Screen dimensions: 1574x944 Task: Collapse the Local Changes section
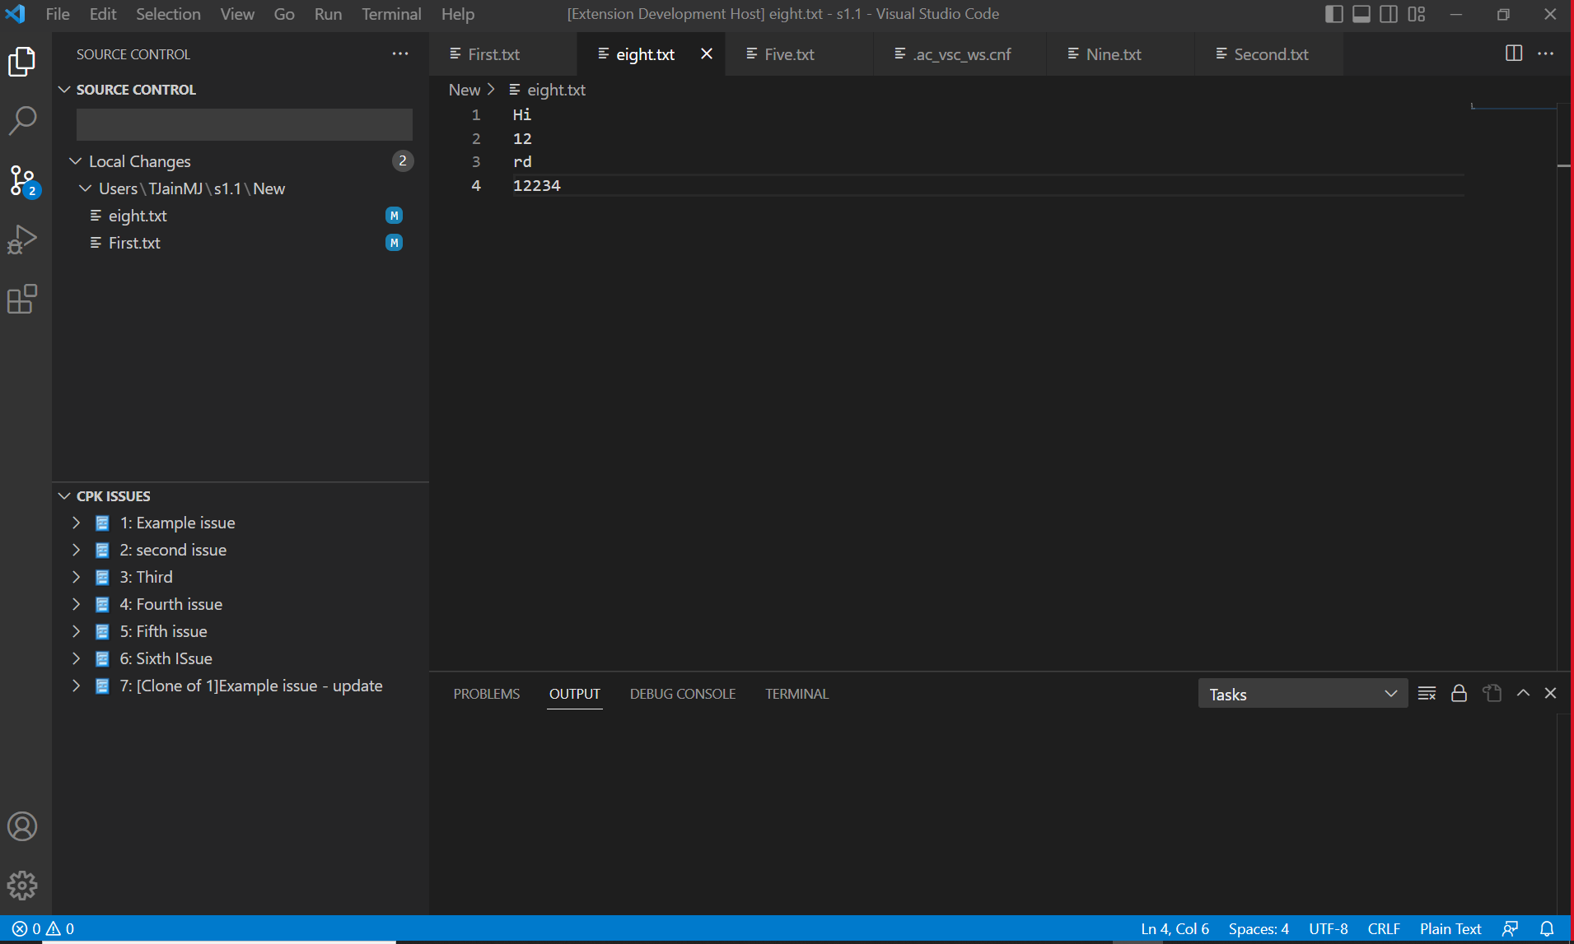(x=76, y=161)
